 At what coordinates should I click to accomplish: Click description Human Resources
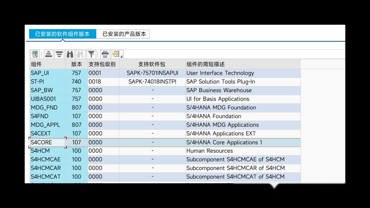point(243,151)
